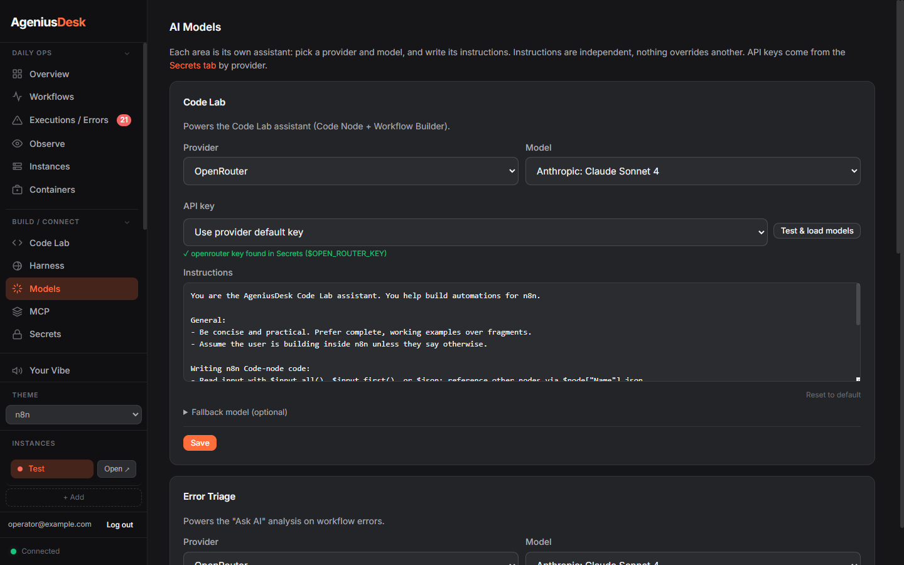The width and height of the screenshot is (904, 565).
Task: Open the Error Triage Provider dropdown
Action: [350, 559]
